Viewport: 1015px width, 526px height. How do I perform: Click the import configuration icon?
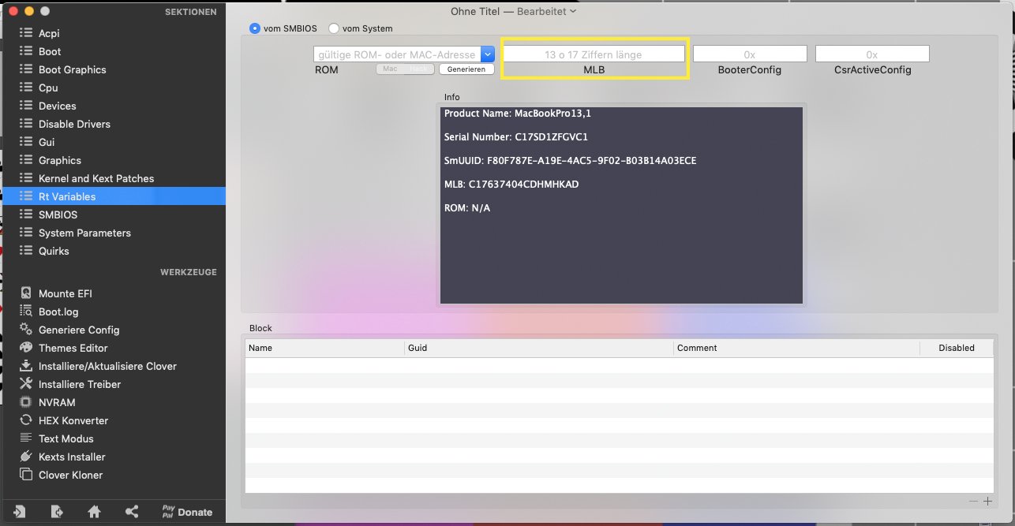point(19,511)
